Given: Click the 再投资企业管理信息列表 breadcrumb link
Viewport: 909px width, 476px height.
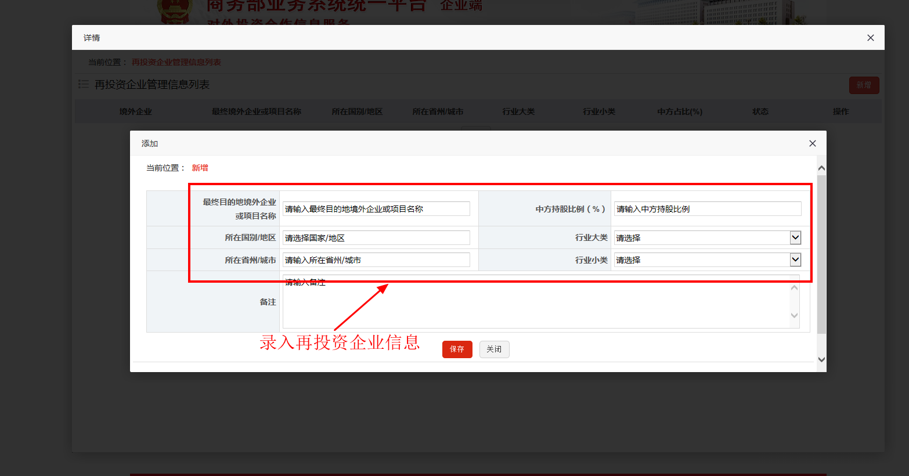Looking at the screenshot, I should pos(176,62).
